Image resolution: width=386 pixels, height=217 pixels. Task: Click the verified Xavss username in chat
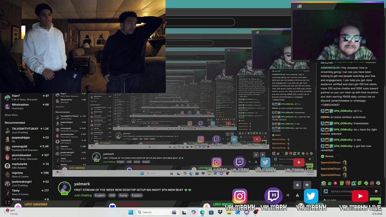pos(329,156)
